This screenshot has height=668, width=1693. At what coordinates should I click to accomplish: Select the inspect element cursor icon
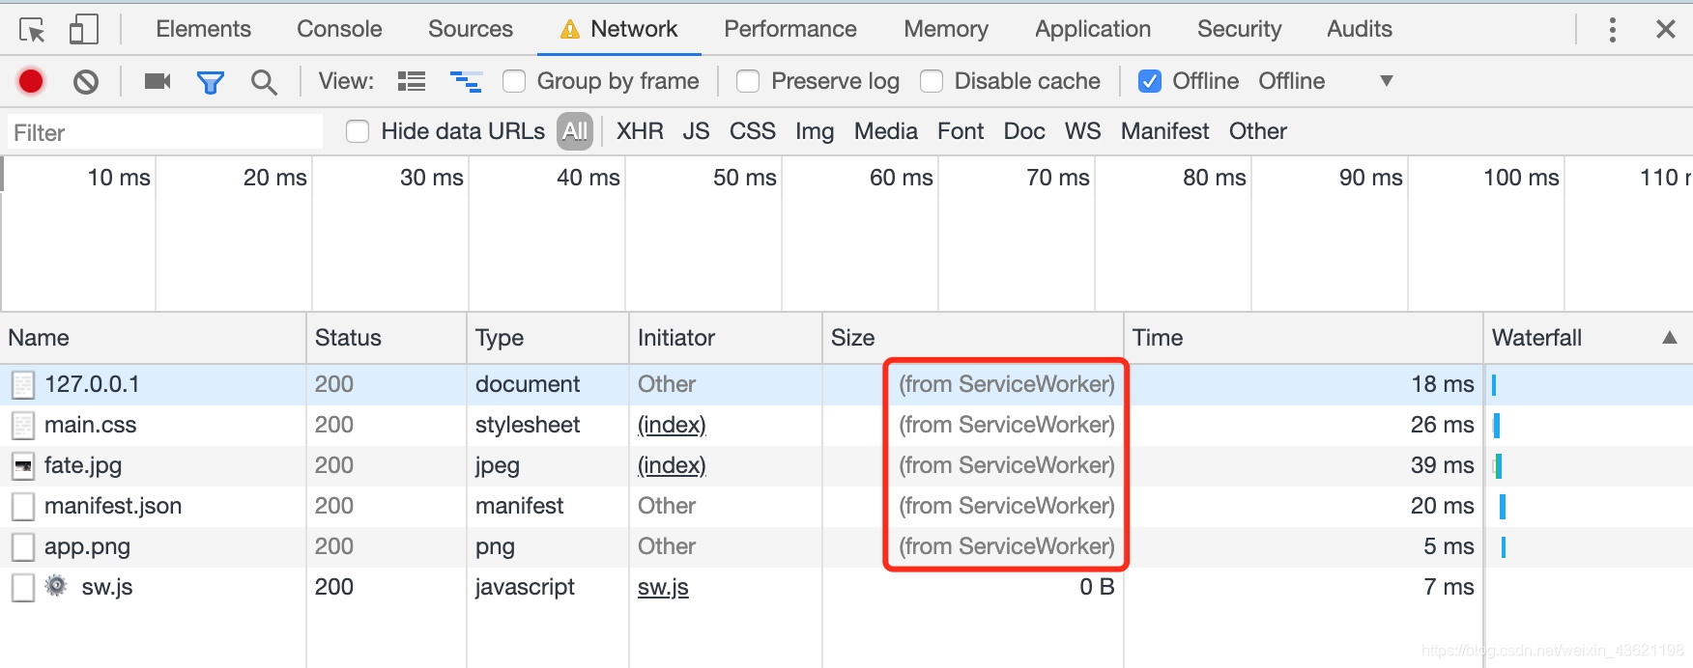coord(32,30)
